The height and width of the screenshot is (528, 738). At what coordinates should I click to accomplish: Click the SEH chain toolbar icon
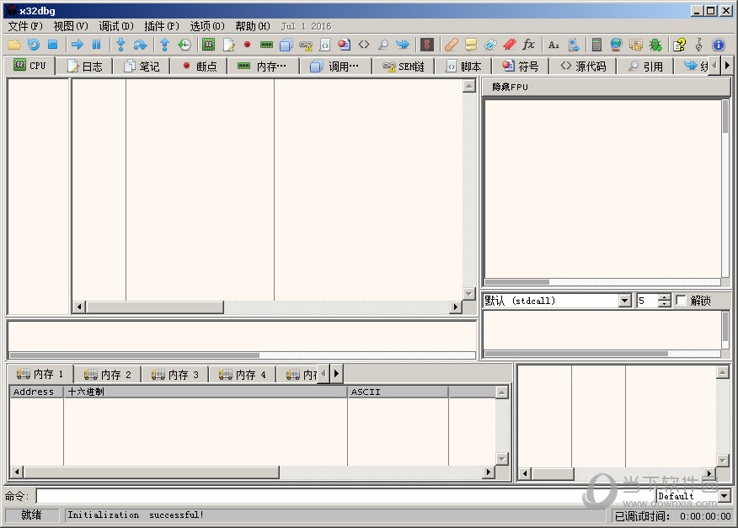306,45
